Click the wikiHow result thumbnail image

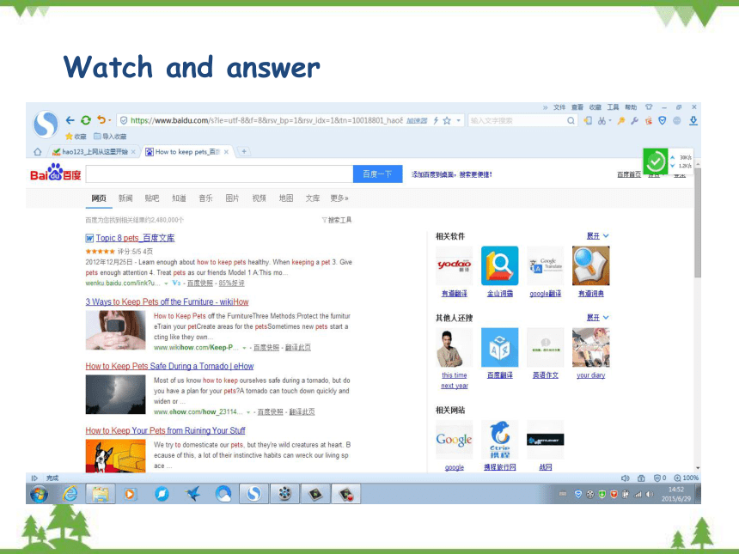click(x=115, y=330)
